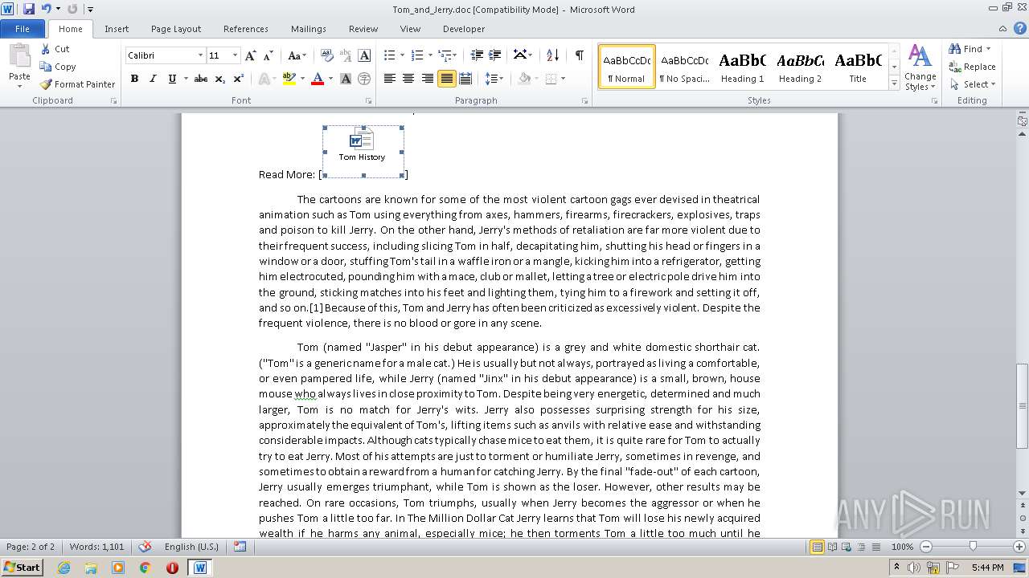1029x578 pixels.
Task: Click the Paste clipboard icon
Action: [x=19, y=56]
